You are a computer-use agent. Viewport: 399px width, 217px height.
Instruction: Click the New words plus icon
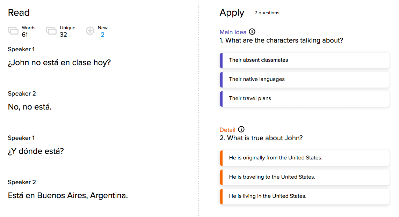coord(90,31)
